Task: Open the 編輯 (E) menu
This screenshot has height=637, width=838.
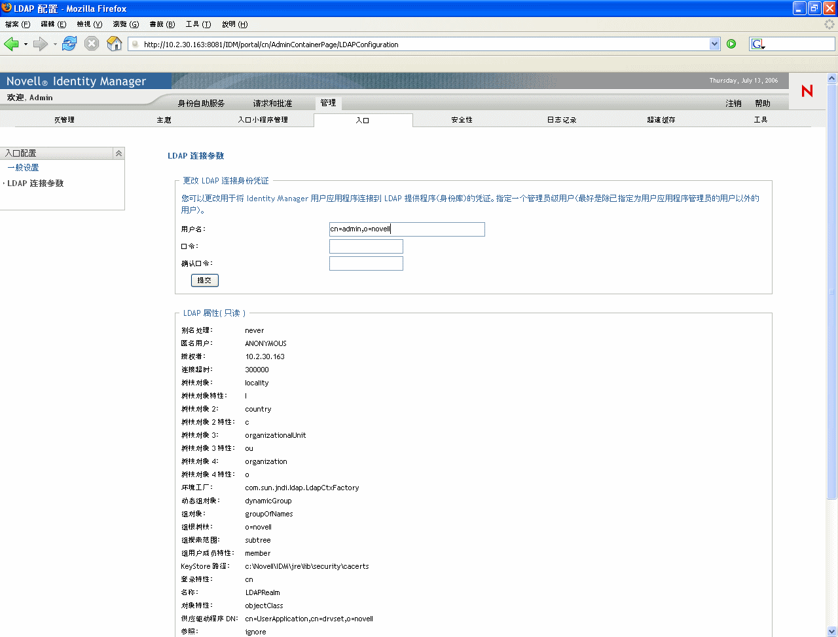Action: (x=54, y=24)
